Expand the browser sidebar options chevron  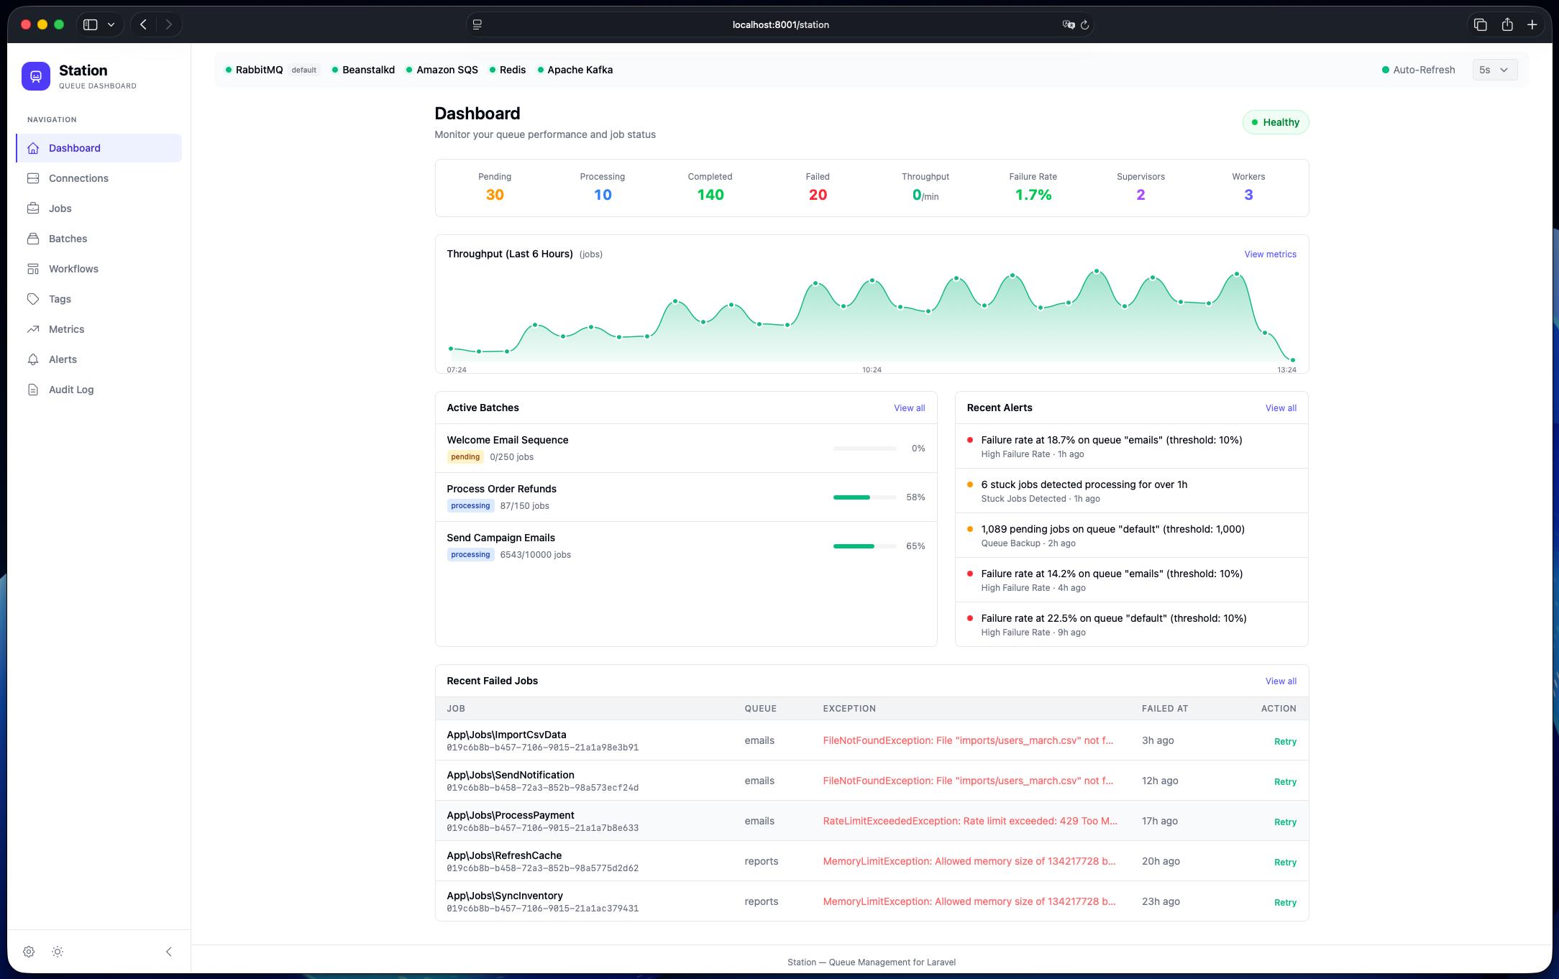click(x=111, y=24)
